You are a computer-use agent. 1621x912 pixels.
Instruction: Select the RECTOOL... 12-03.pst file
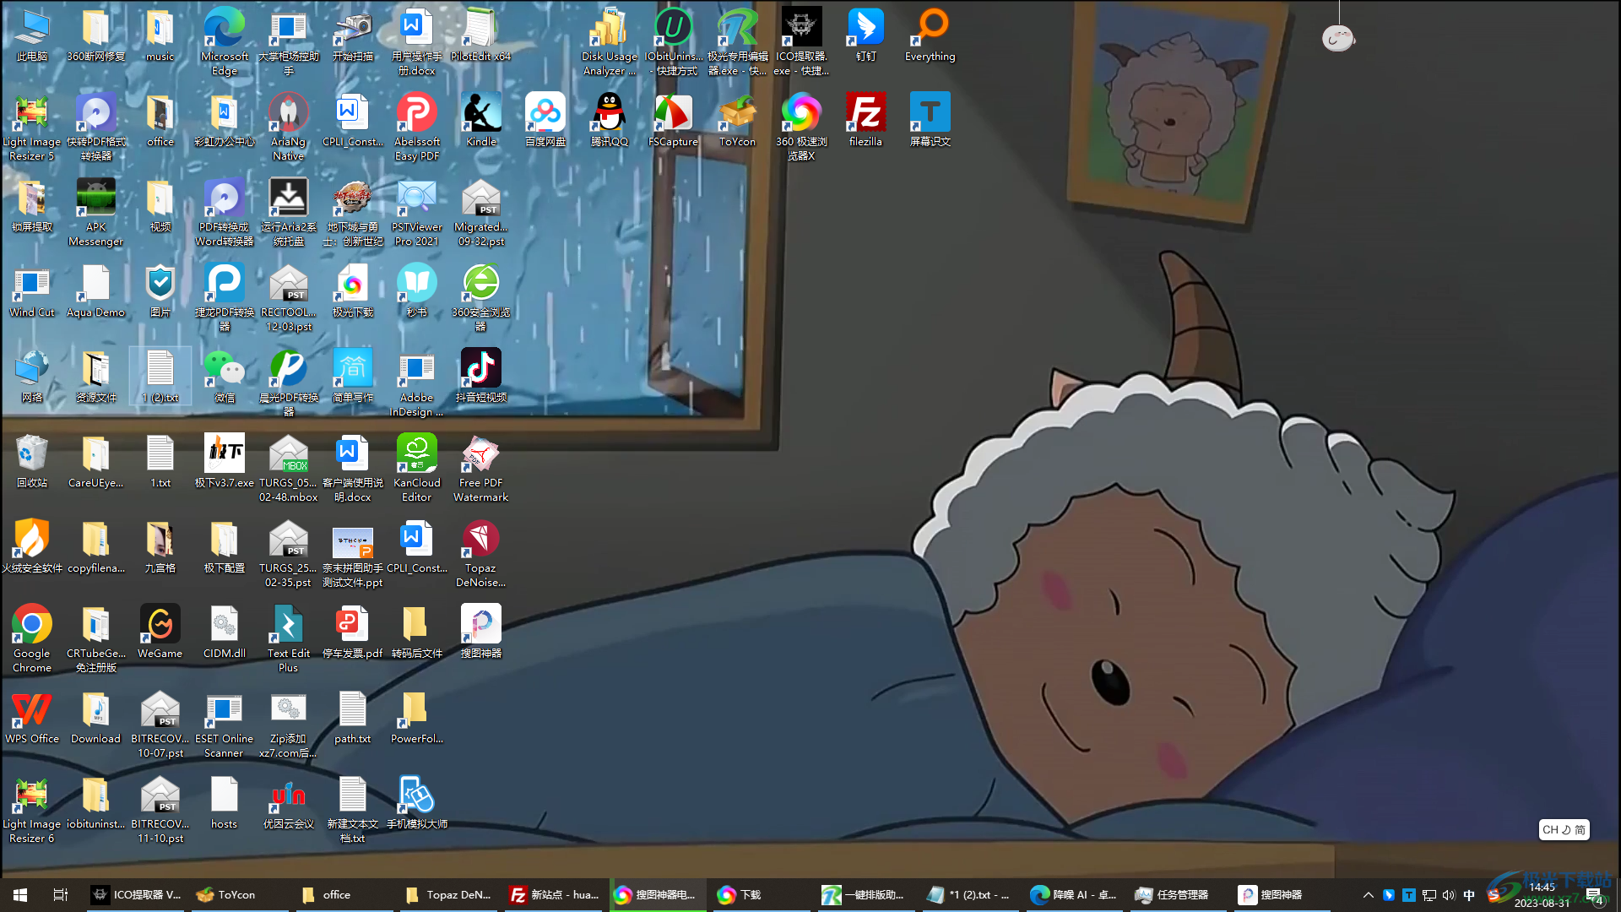coord(288,297)
